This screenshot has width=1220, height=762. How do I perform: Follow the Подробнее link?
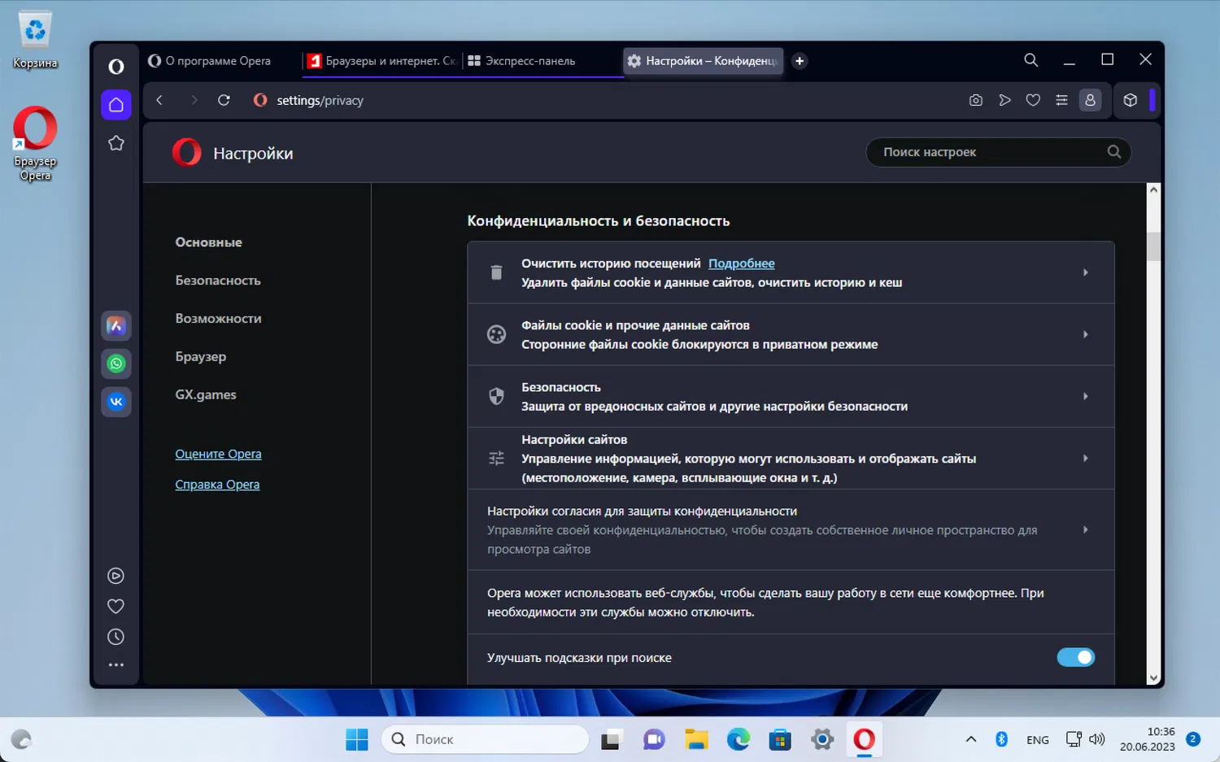pos(741,263)
